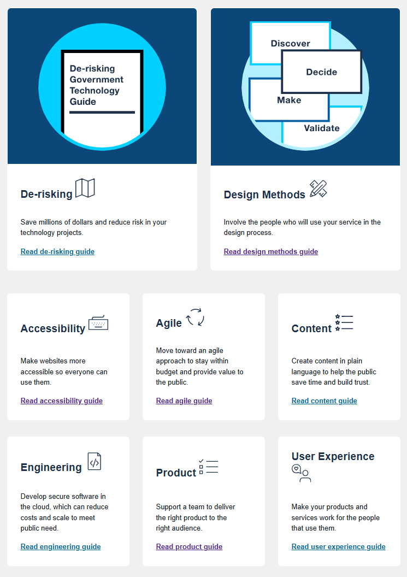
Task: Click the De-risking Government Technology Guide illustration
Action: coord(102,86)
